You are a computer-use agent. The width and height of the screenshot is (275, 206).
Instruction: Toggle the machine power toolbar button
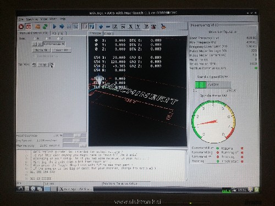pos(29,27)
